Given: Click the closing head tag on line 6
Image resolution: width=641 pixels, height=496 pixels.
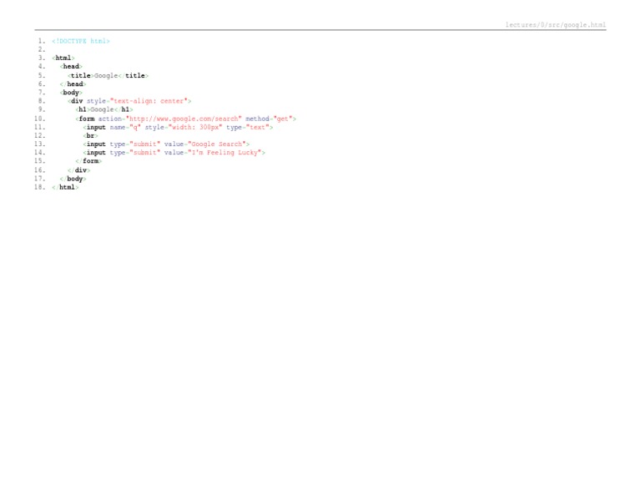Looking at the screenshot, I should click(73, 84).
